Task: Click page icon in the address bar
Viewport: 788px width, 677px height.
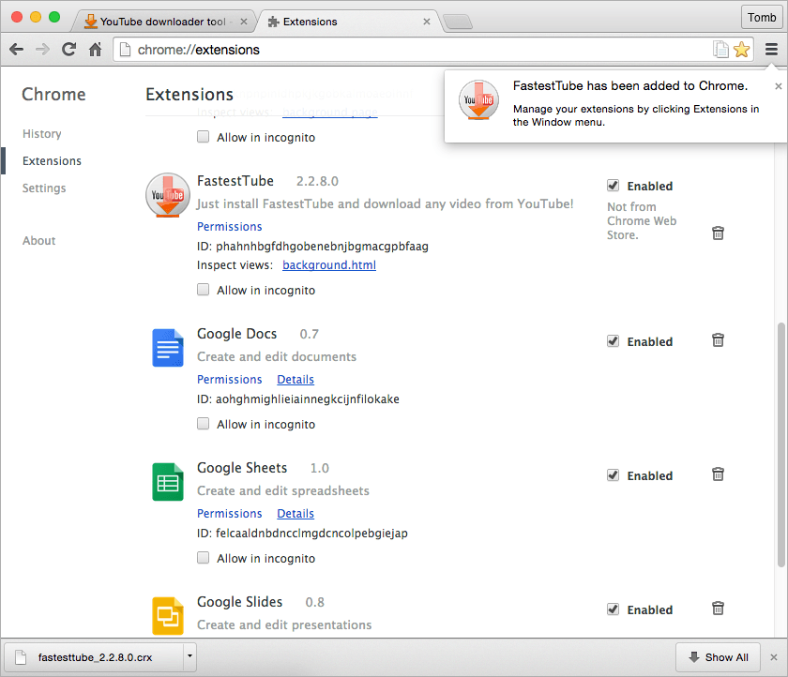Action: tap(125, 49)
